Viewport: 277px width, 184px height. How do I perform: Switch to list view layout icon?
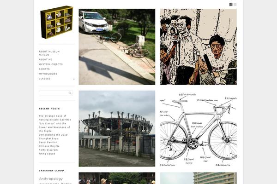[235, 5]
